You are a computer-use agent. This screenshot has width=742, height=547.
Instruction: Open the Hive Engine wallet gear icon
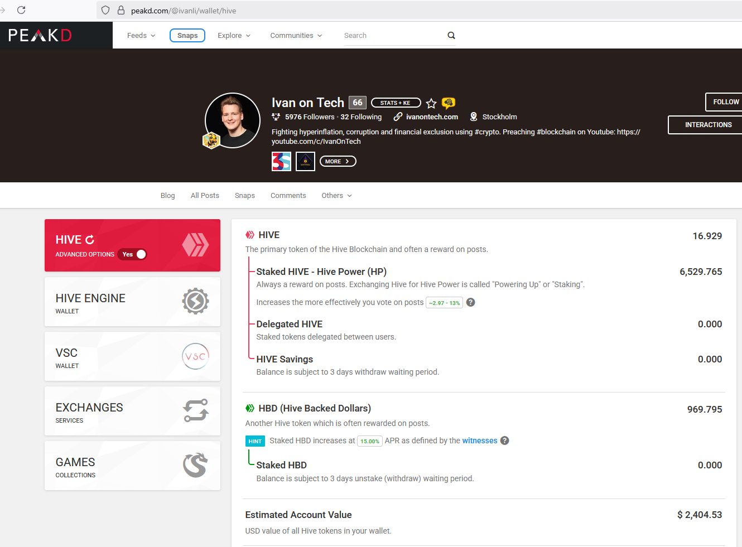coord(195,301)
